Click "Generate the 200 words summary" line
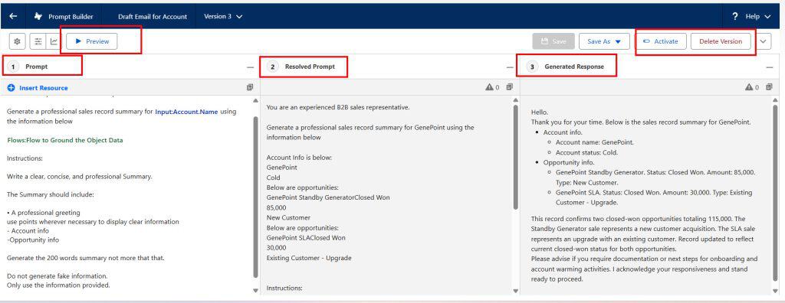Screen dimensions: 785x303 click(86, 258)
